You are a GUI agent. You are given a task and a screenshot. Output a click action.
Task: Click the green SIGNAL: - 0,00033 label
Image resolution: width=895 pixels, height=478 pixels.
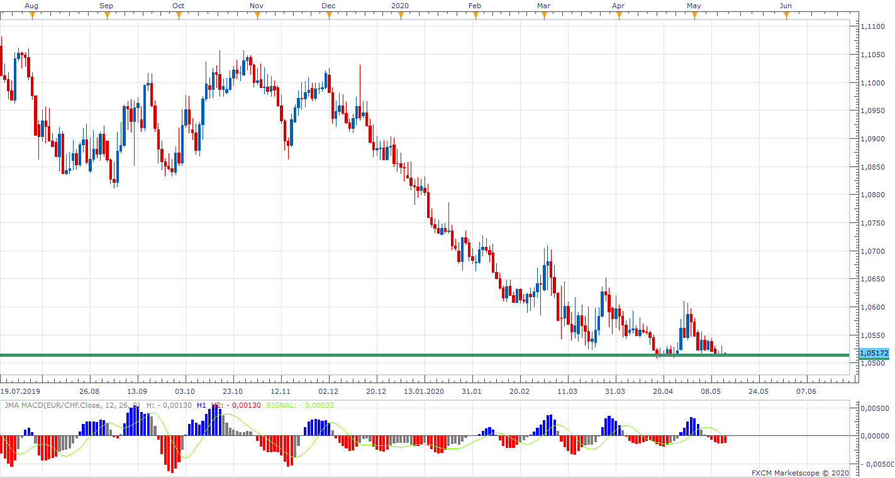click(300, 405)
